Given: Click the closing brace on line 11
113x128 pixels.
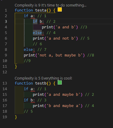Looking at the screenshot, I should coord(16,67).
